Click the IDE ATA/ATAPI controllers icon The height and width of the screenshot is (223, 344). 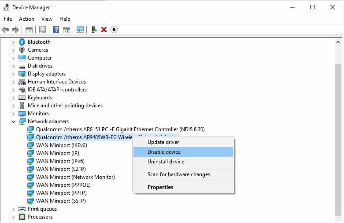click(x=22, y=90)
